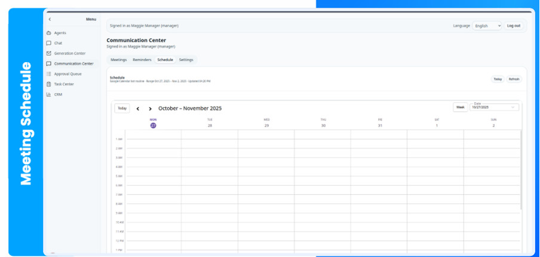Collapse the sidebar with the back chevron
This screenshot has width=540, height=257.
point(50,20)
